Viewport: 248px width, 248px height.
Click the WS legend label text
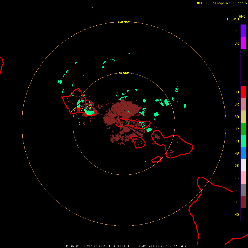[236, 153]
